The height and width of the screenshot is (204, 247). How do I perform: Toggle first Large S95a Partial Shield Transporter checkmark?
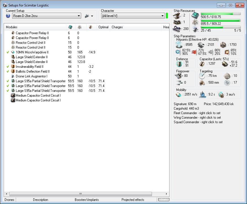click(x=8, y=81)
